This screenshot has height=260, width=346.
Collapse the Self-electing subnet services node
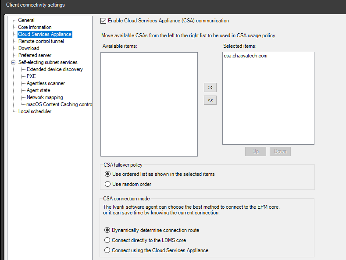(13, 62)
